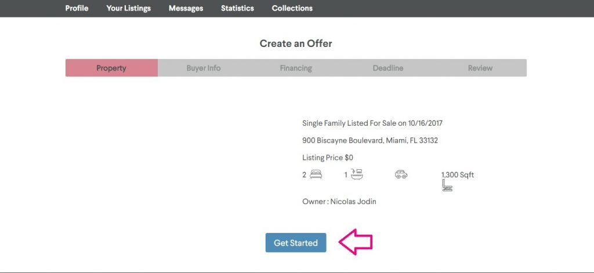Viewport: 594px width, 273px height.
Task: Click the Listing Price $0 text
Action: [x=328, y=158]
